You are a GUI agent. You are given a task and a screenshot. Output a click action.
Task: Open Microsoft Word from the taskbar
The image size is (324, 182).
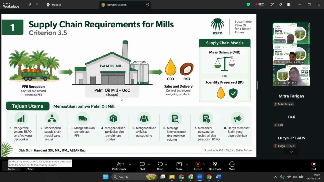(x=218, y=177)
